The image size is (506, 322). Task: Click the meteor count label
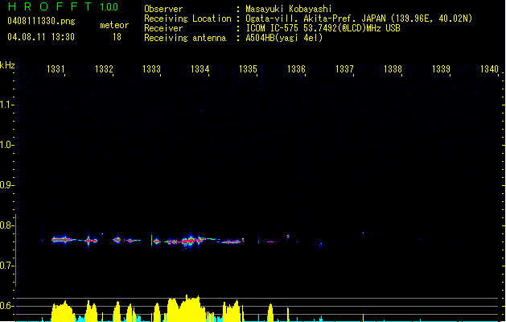[x=114, y=25]
